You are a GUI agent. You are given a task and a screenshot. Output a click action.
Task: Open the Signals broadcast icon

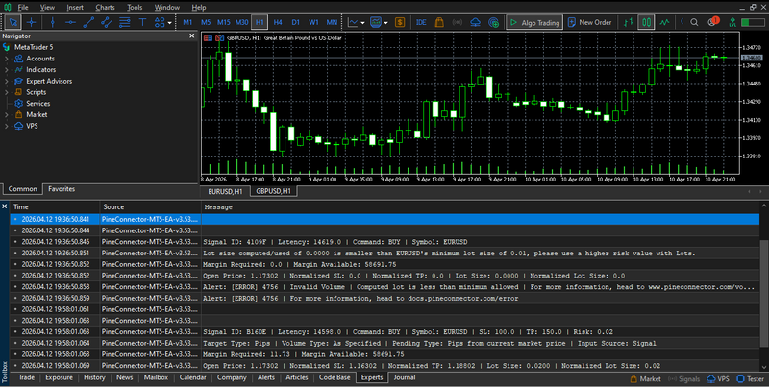click(458, 22)
